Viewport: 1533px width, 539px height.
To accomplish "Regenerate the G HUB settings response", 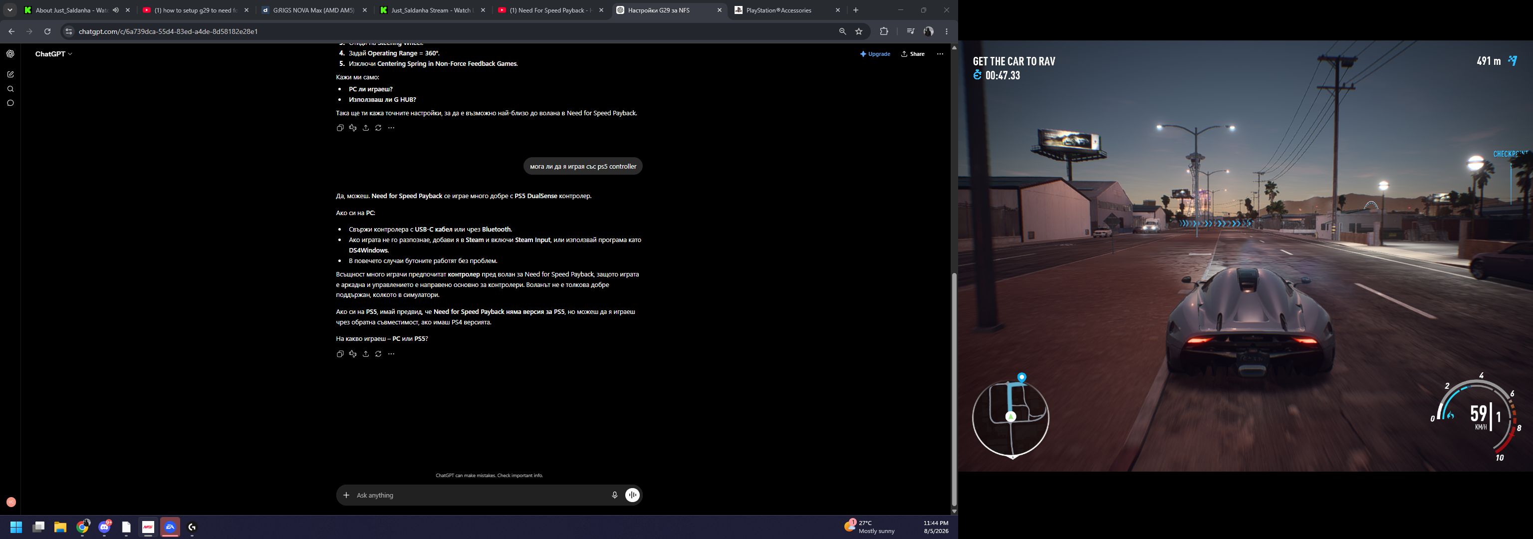I will [378, 128].
